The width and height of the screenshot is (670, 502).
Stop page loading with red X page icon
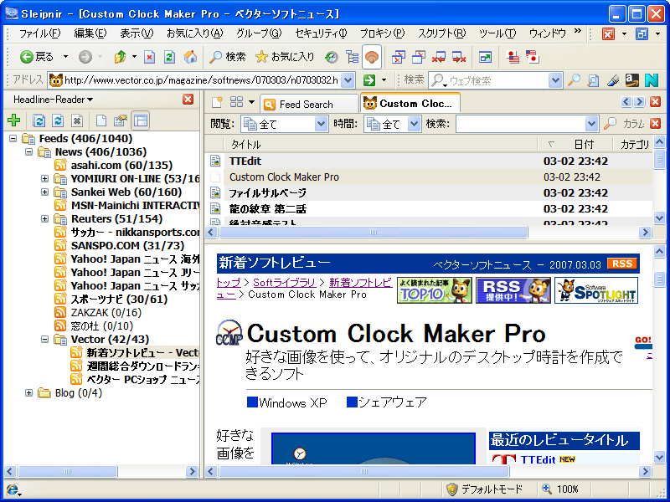149,57
